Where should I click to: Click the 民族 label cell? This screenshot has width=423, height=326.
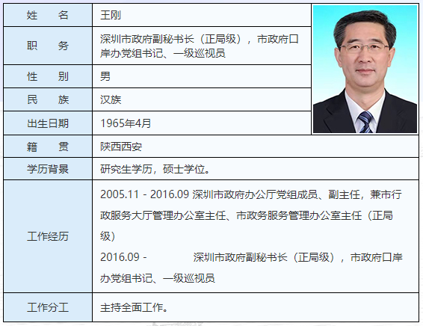(x=48, y=99)
